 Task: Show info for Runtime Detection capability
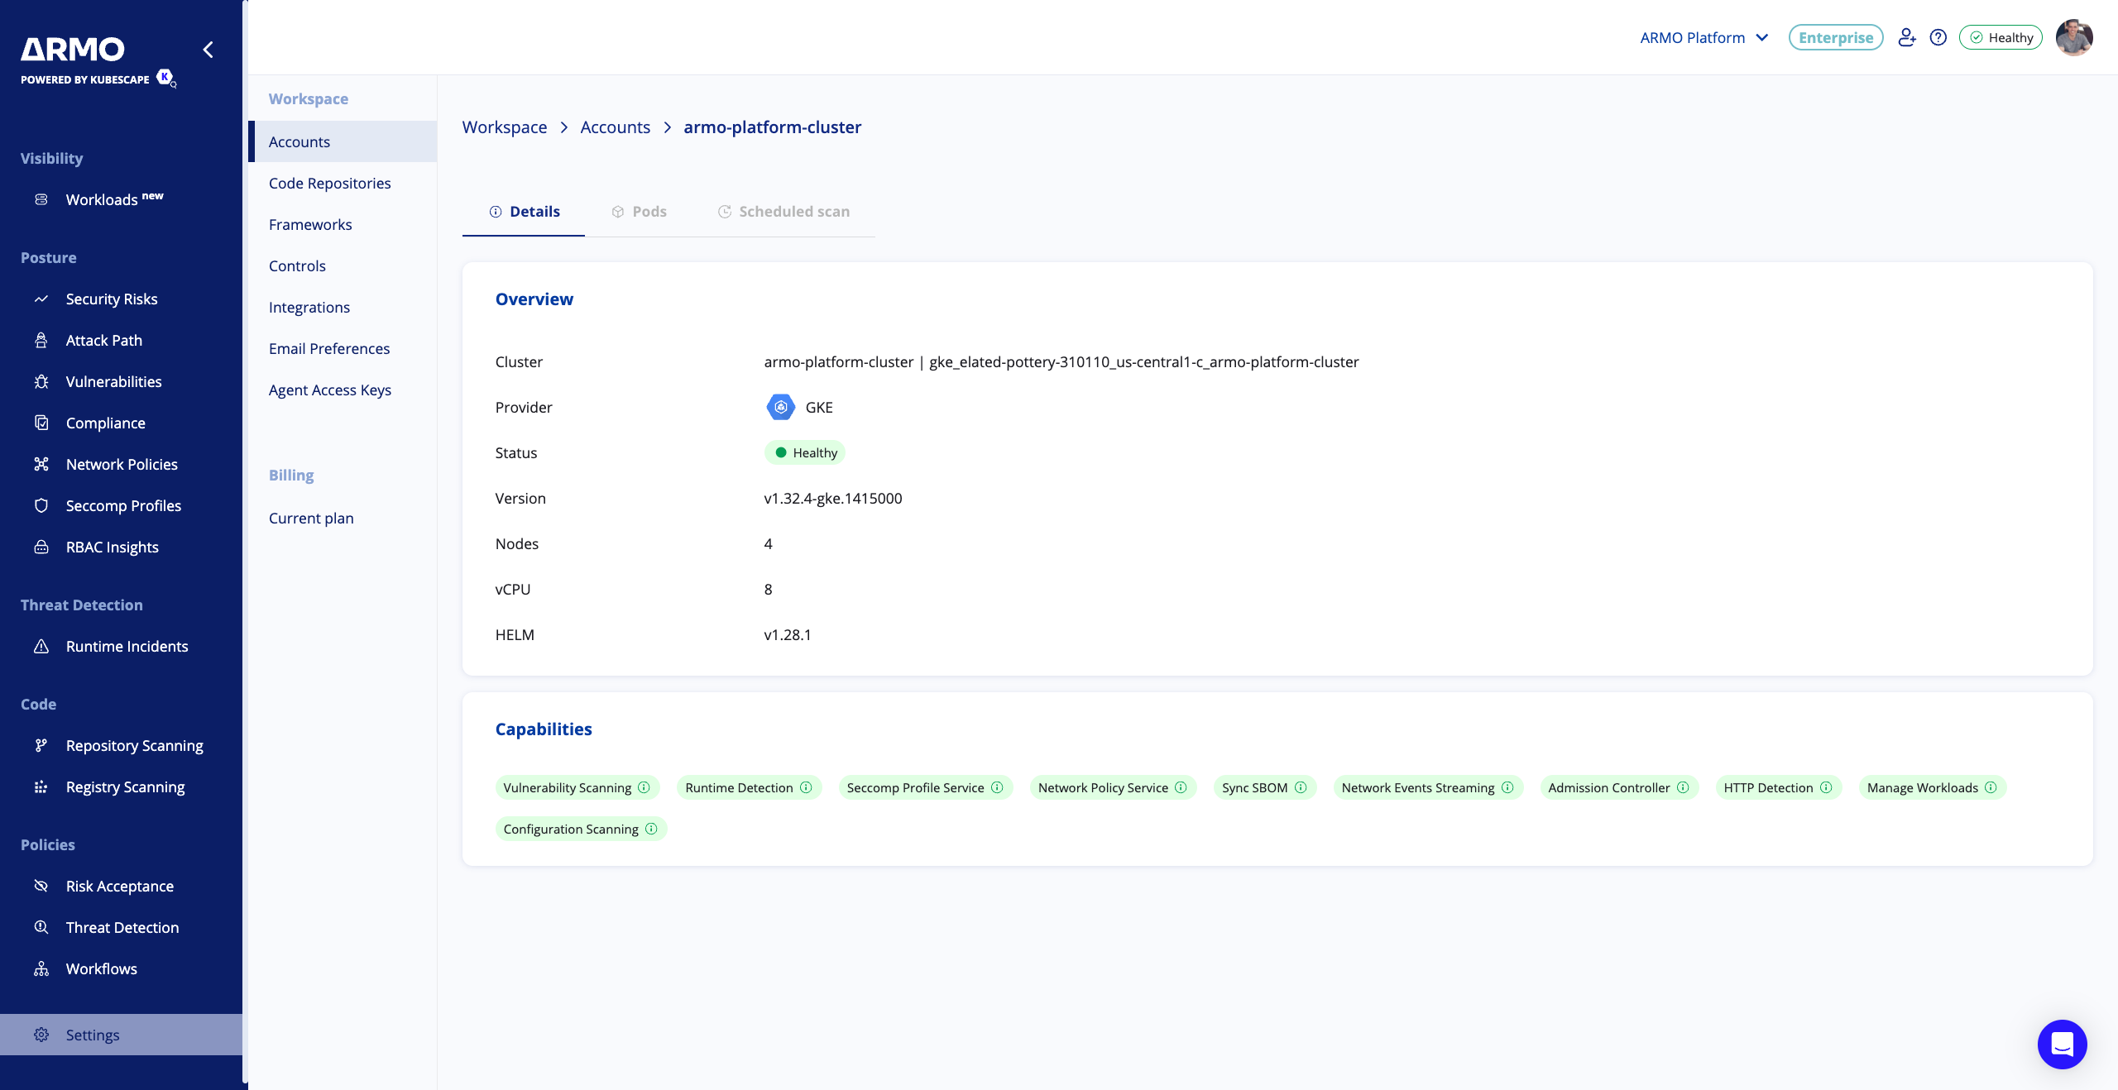coord(806,787)
